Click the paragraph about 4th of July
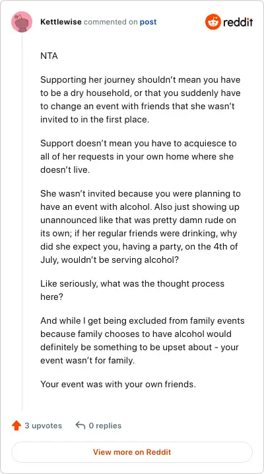 coord(139,226)
